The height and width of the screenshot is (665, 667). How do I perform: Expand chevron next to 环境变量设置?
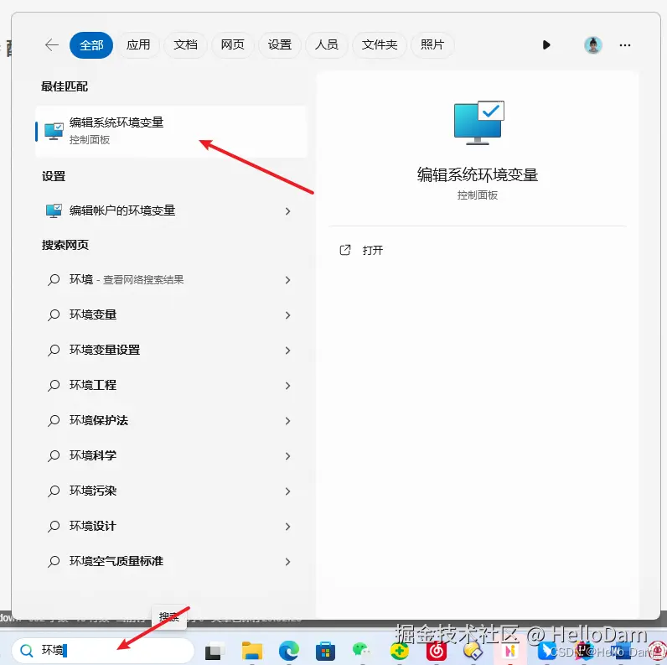pos(288,351)
